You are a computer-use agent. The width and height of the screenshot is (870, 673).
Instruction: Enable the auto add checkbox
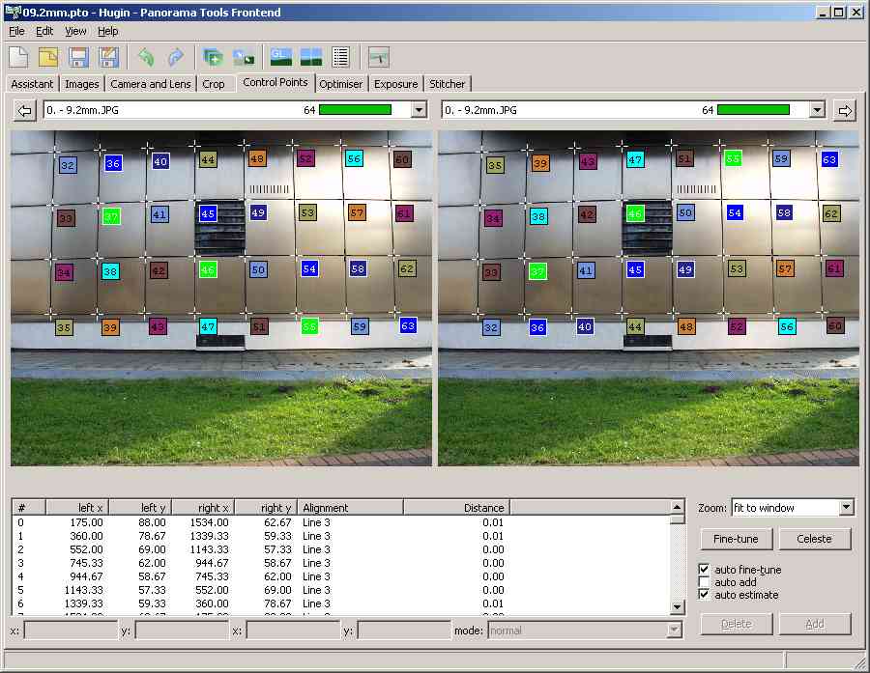coord(704,582)
